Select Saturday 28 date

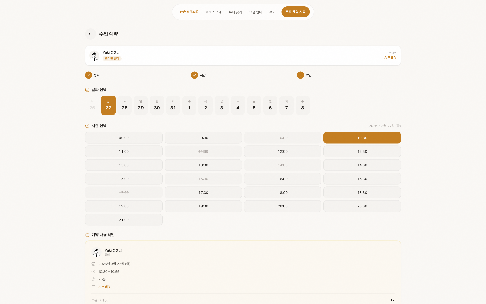[x=125, y=105]
